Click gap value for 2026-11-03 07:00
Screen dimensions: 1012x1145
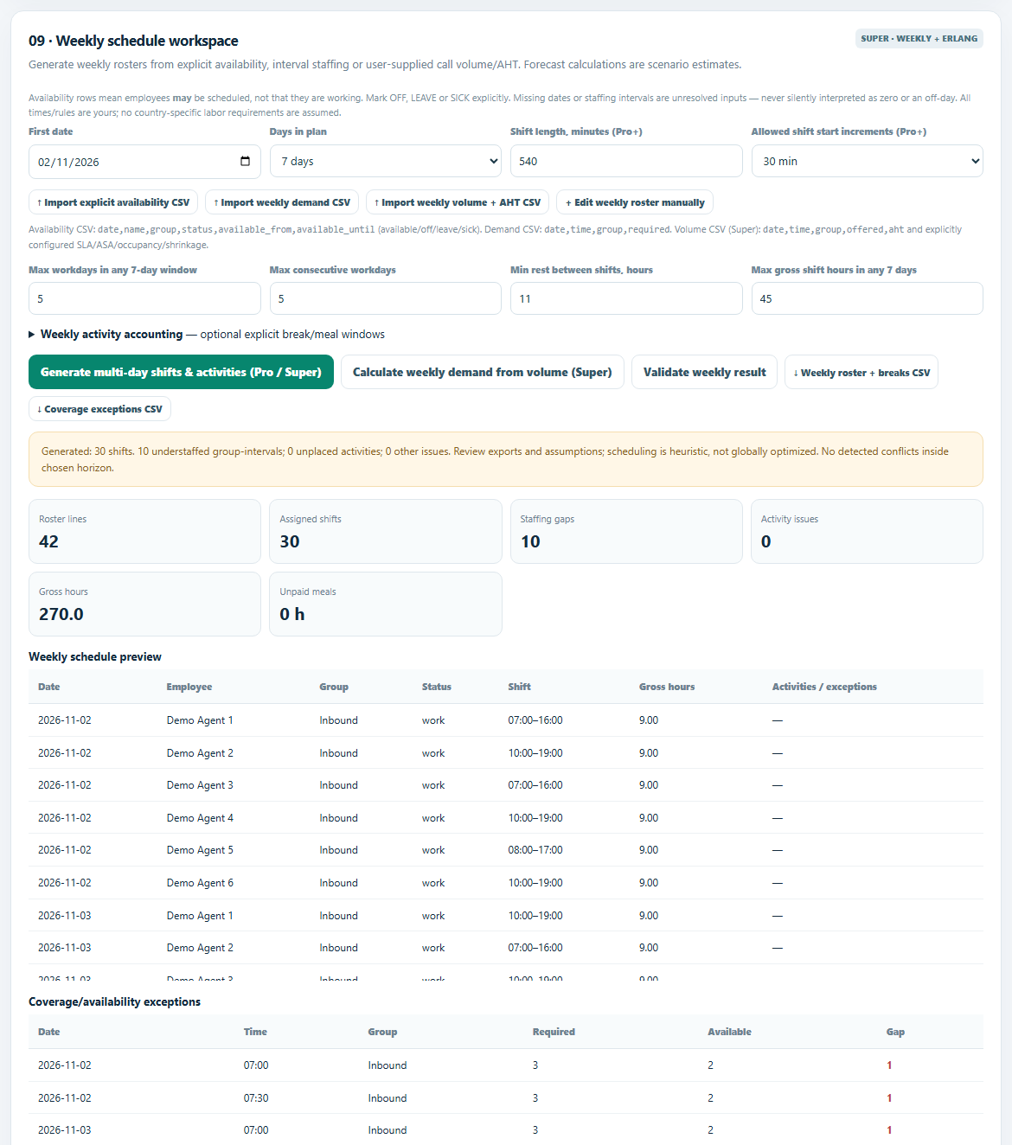coord(889,1130)
